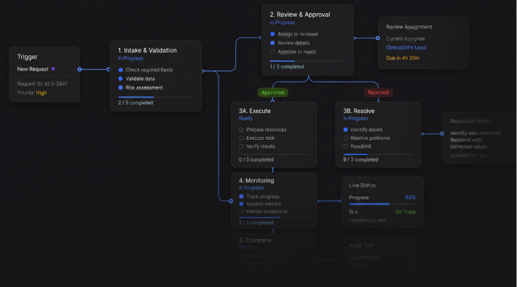Open the Operations Lead assignee link
The height and width of the screenshot is (287, 517).
pyautogui.click(x=406, y=47)
